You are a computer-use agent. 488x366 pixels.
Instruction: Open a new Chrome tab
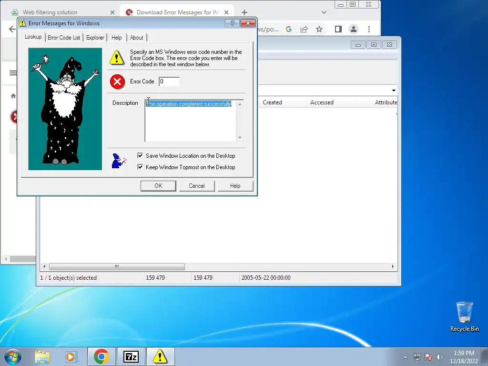tap(244, 12)
